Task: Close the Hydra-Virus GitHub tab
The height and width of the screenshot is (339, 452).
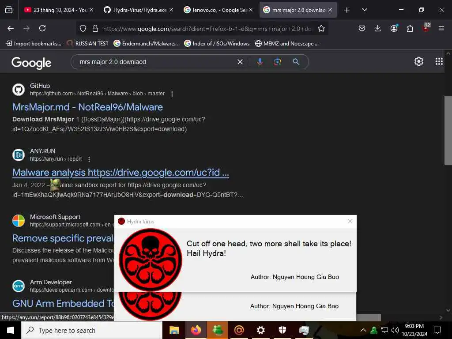Action: 171,10
